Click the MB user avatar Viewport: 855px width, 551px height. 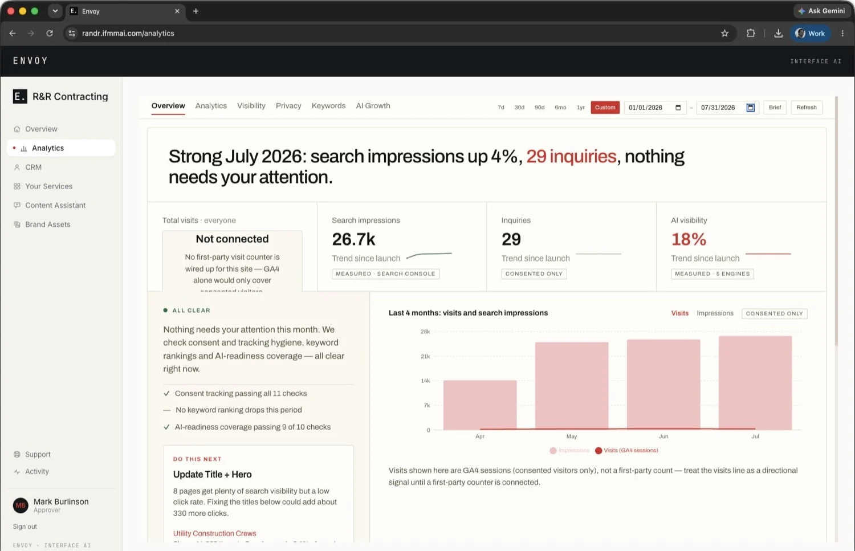[21, 505]
